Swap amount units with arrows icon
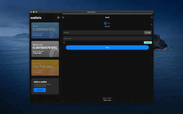The width and height of the screenshot is (183, 114). [151, 25]
